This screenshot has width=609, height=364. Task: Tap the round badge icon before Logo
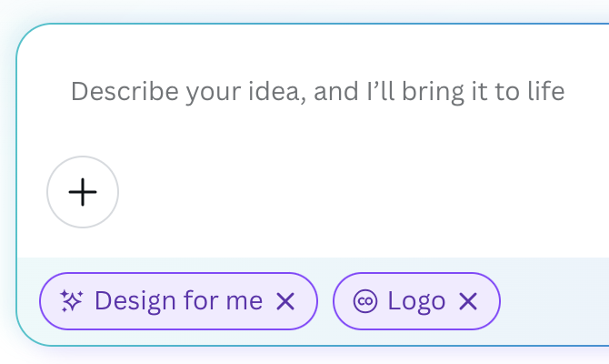364,301
